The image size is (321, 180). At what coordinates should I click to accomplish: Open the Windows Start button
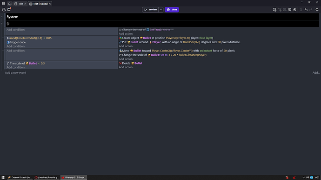[x=3, y=178]
